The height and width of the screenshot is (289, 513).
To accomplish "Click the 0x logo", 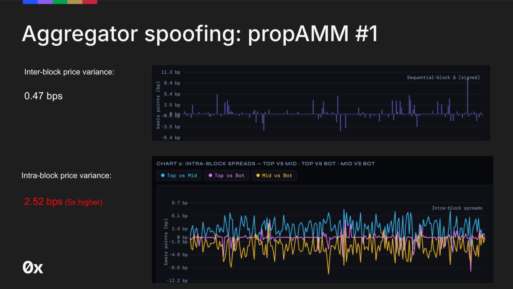I will click(33, 267).
